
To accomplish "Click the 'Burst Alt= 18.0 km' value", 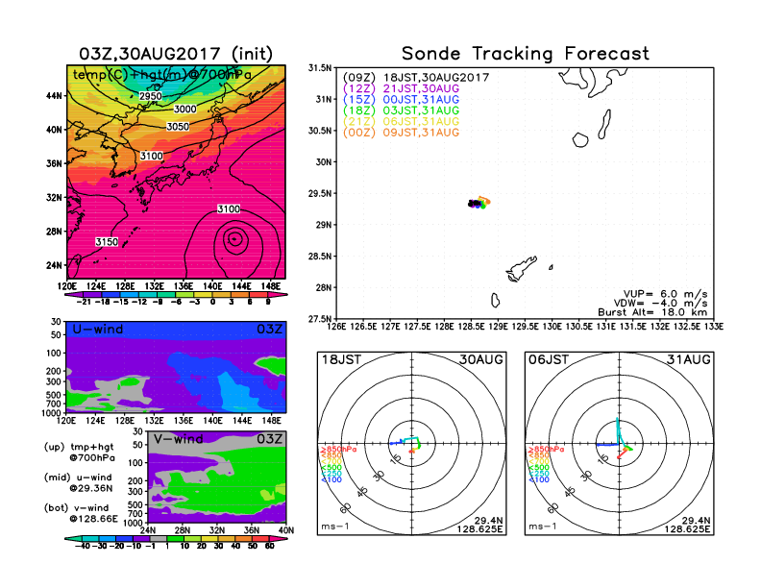I will 652,312.
